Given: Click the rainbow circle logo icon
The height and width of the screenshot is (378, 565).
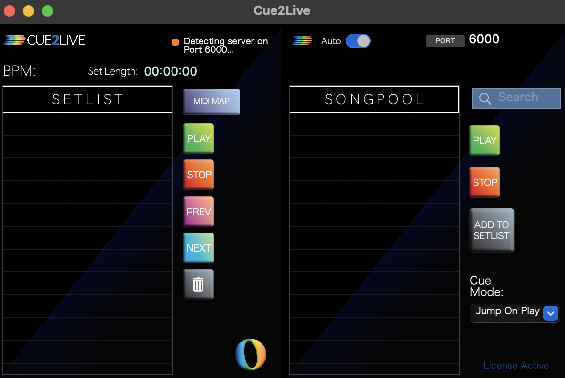Looking at the screenshot, I should pyautogui.click(x=251, y=354).
